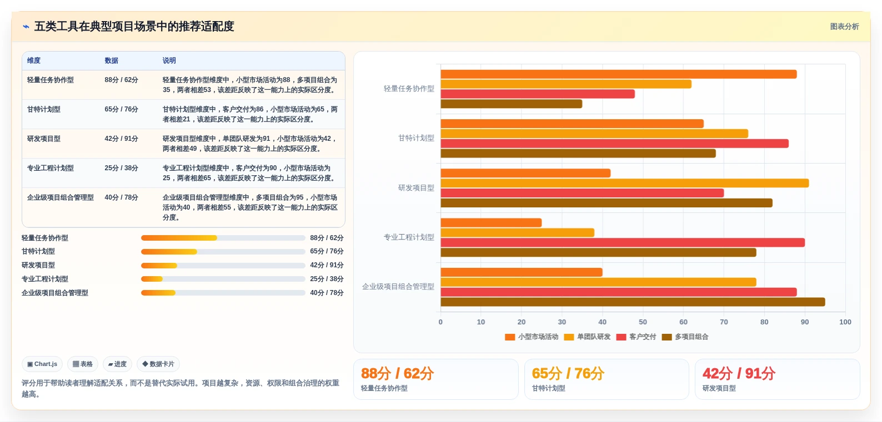Image resolution: width=882 pixels, height=422 pixels.
Task: Click the 65分 / 76分 data card
Action: coord(607,379)
